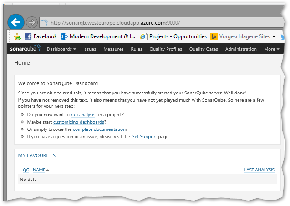Click the browser back arrow button
Screen dimensions: 290x206
(16, 22)
